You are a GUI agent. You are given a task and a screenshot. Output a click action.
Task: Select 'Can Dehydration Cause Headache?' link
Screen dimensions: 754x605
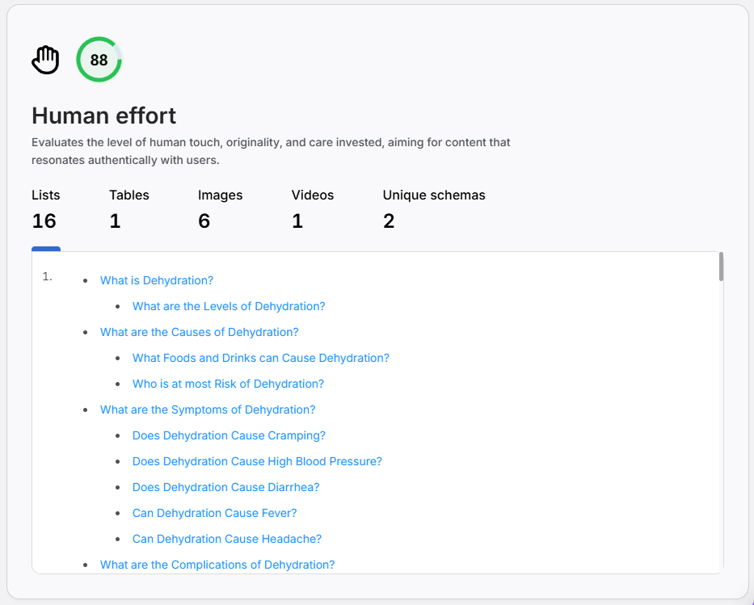(x=227, y=539)
